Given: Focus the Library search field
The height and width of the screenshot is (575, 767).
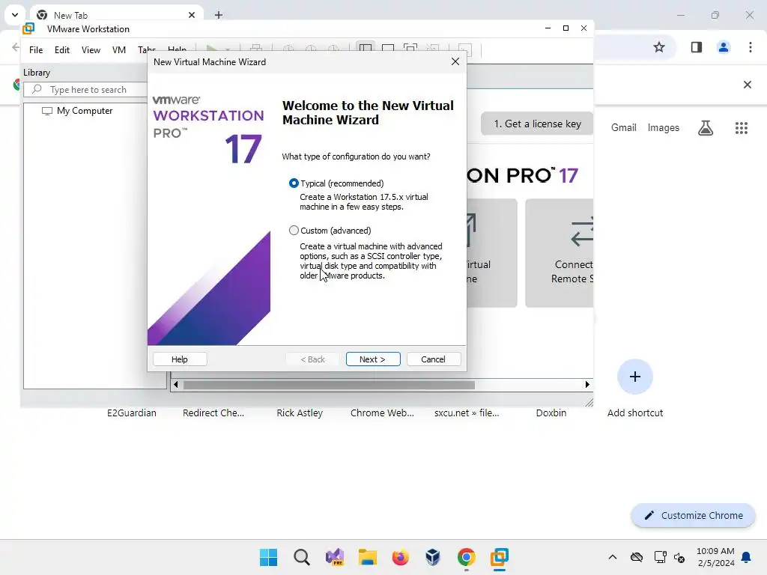Looking at the screenshot, I should [86, 90].
